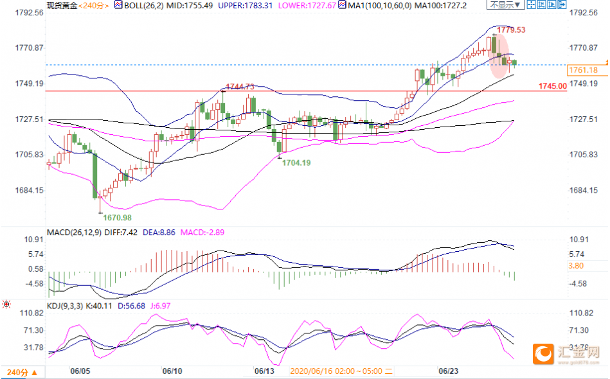Open the 240分 timeframe selector
610x379 pixels.
[22, 373]
